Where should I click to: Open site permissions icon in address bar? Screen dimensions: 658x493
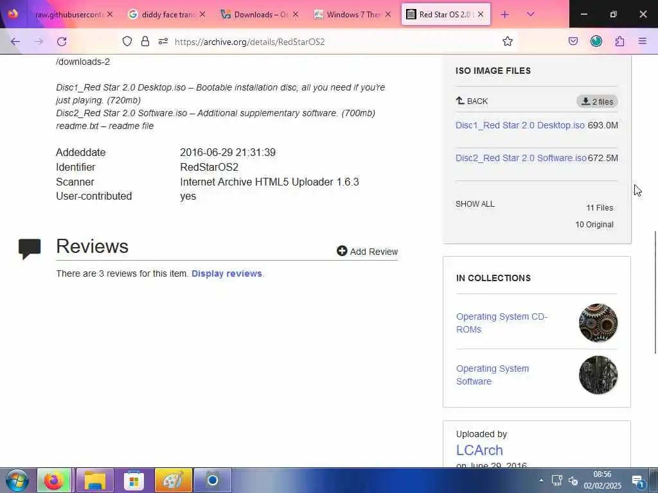(x=163, y=41)
